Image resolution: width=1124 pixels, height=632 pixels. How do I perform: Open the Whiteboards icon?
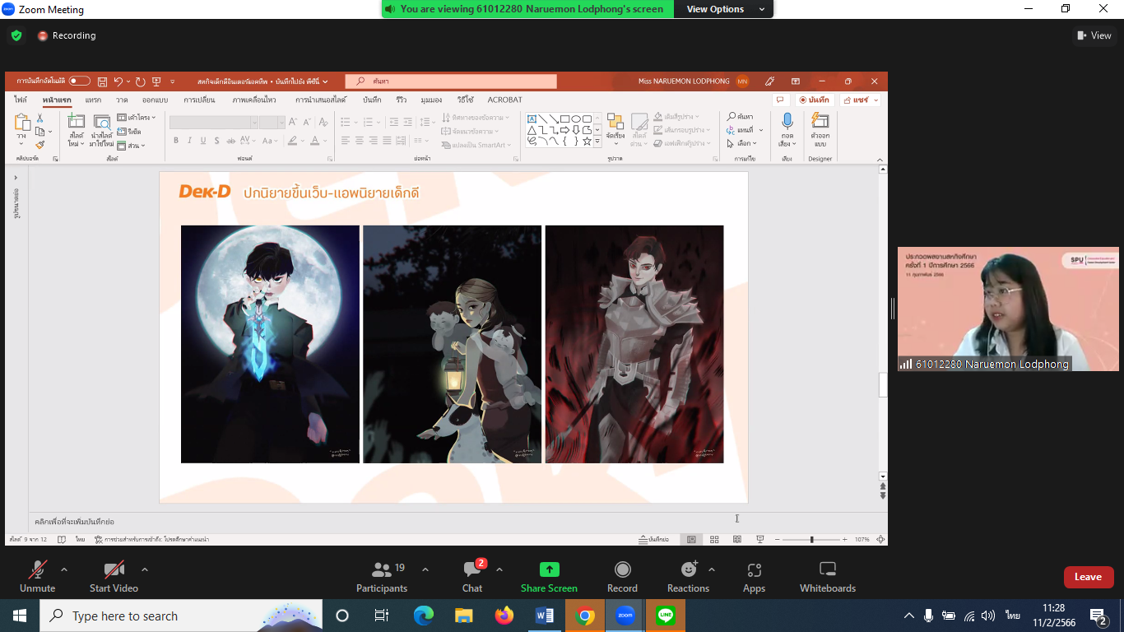pos(828,569)
